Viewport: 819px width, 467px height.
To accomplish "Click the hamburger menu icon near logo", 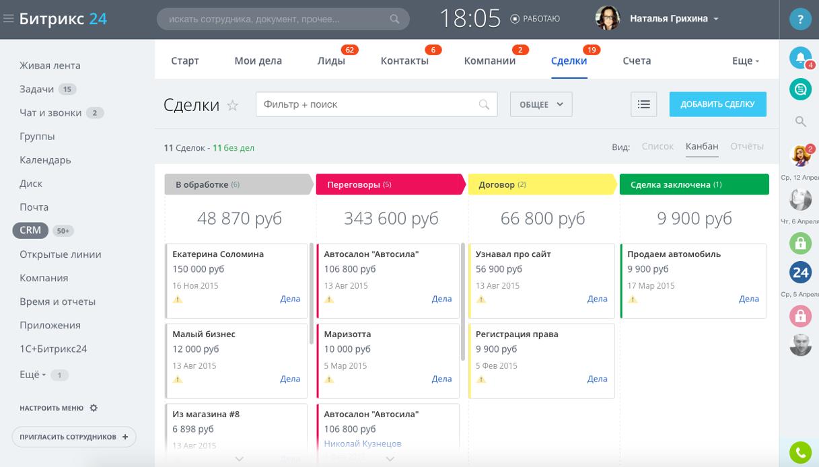I will coord(9,19).
